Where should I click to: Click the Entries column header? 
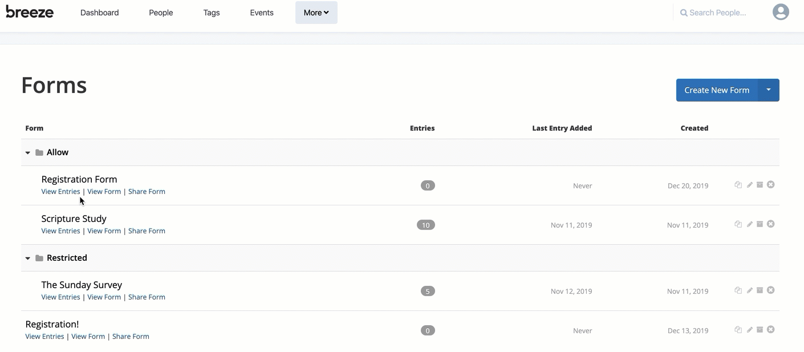(422, 128)
